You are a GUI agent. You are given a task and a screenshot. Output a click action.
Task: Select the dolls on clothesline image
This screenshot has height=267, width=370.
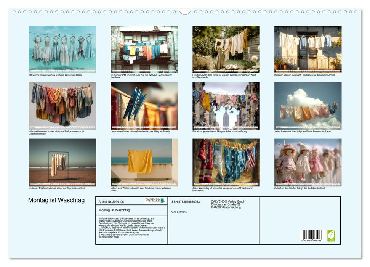coord(308,162)
